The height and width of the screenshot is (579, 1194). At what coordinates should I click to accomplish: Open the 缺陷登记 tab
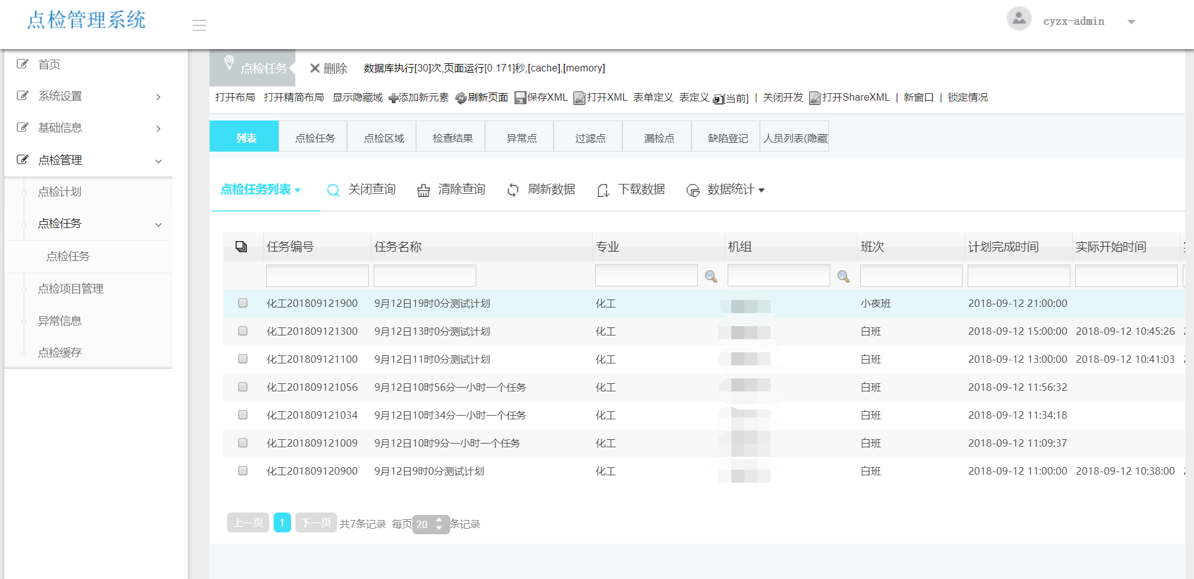728,138
